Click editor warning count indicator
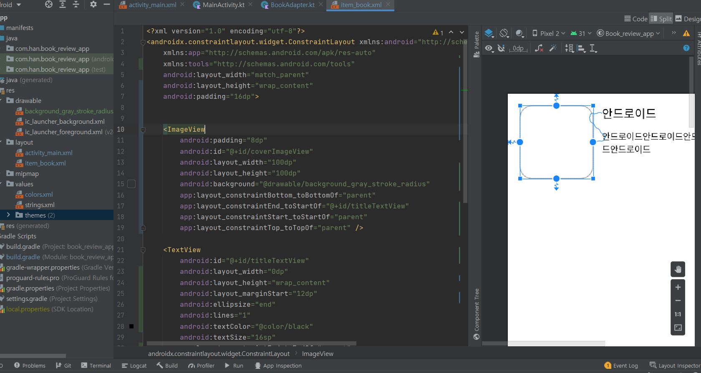This screenshot has width=701, height=373. tap(438, 32)
